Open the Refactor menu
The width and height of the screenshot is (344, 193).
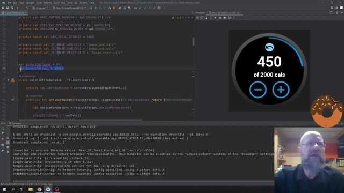48,3
